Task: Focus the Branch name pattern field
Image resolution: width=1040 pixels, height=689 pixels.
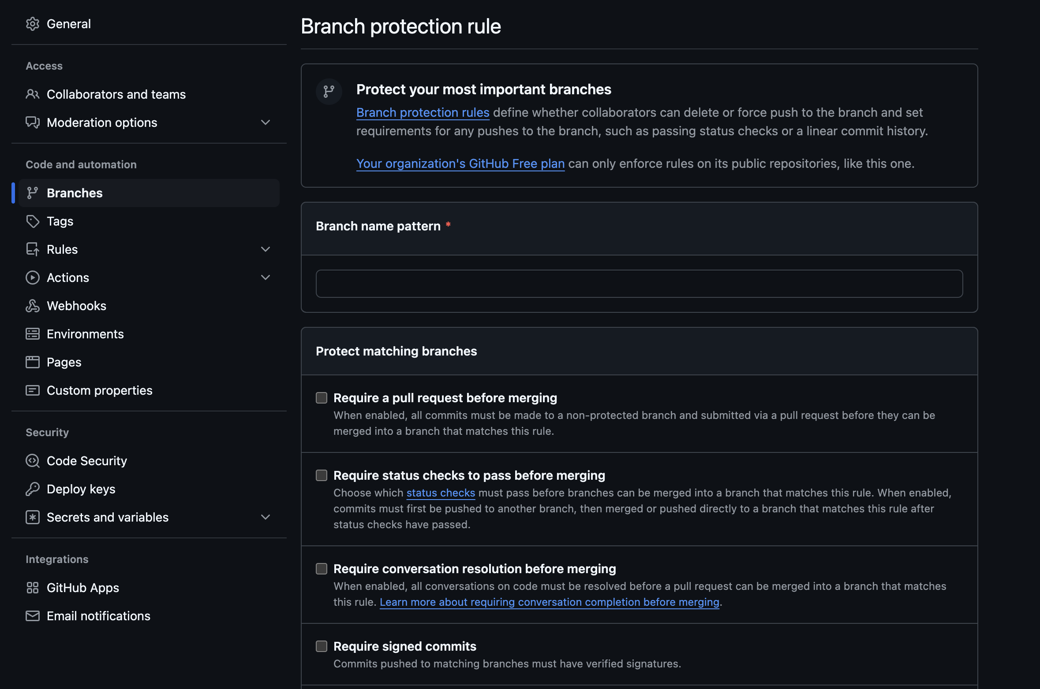Action: click(639, 284)
